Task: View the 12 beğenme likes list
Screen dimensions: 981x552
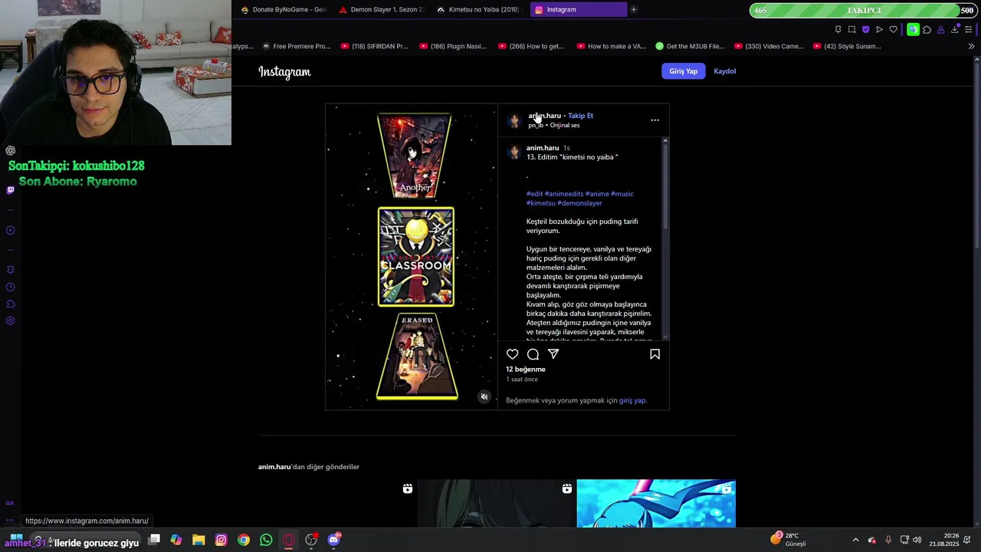Action: [526, 370]
